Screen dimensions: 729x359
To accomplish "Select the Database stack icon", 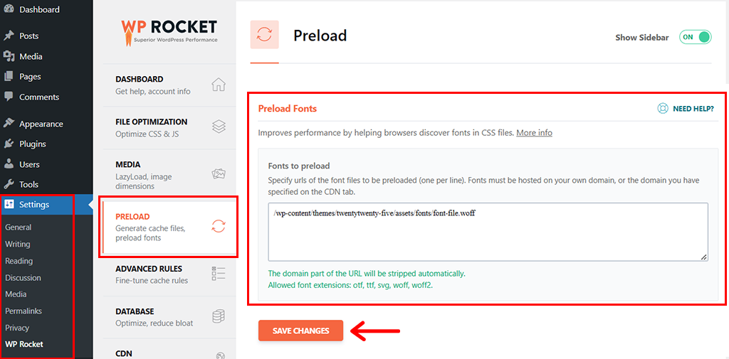I will point(218,316).
